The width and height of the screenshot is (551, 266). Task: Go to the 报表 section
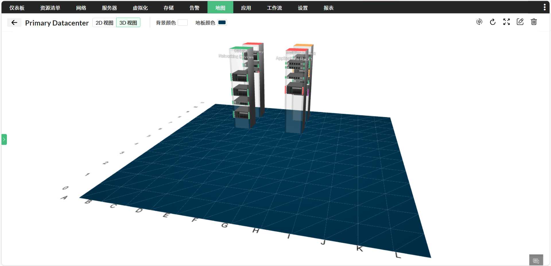[328, 8]
